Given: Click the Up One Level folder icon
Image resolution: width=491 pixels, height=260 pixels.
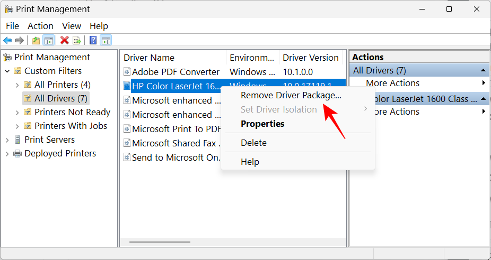Looking at the screenshot, I should pos(36,40).
